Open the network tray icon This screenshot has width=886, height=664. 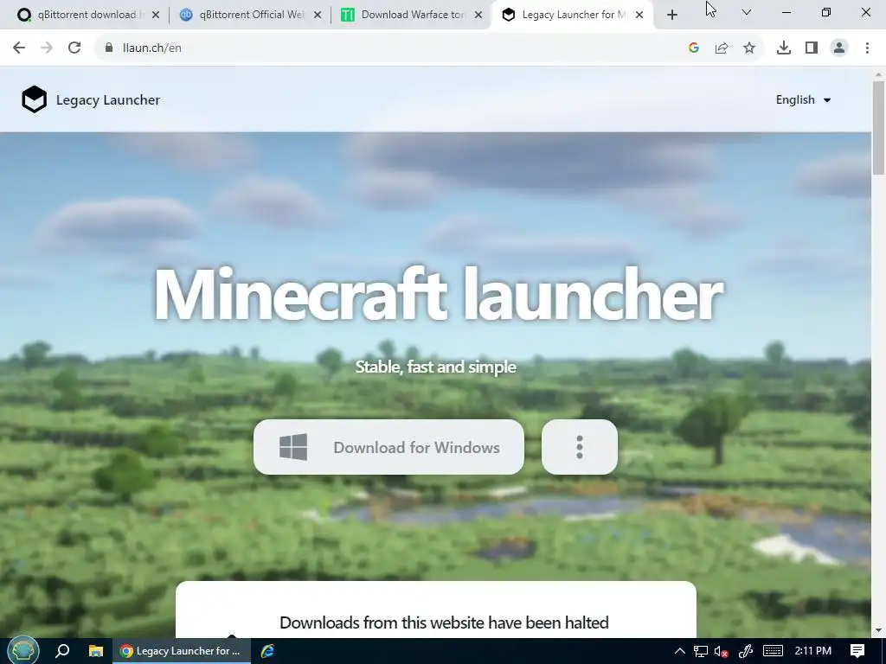pyautogui.click(x=701, y=651)
